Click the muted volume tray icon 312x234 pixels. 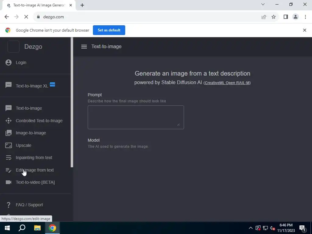[x=273, y=228]
